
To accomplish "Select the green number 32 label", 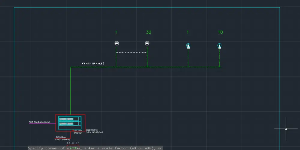I will (149, 32).
